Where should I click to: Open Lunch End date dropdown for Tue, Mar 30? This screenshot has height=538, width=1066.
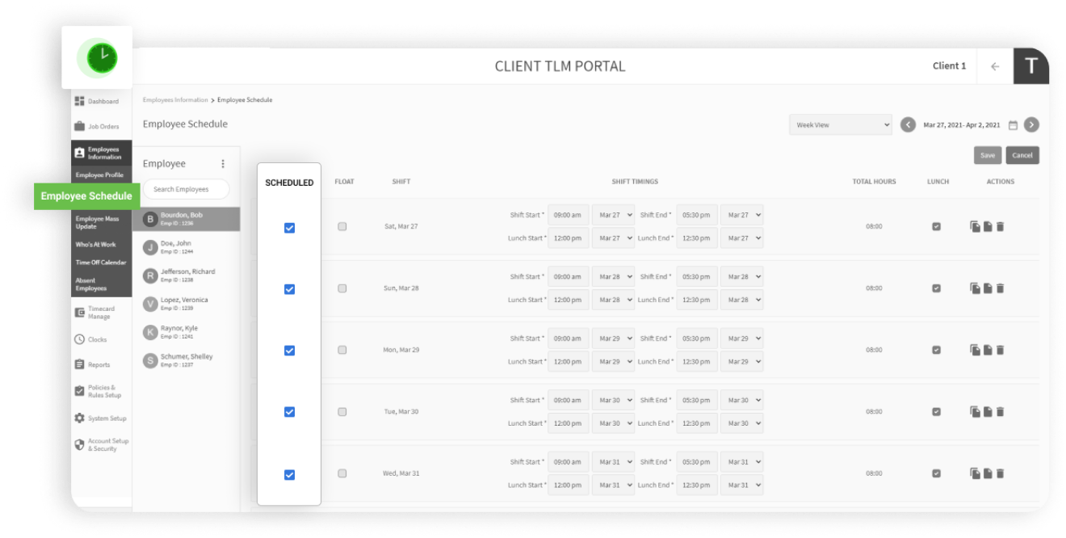[x=741, y=423]
